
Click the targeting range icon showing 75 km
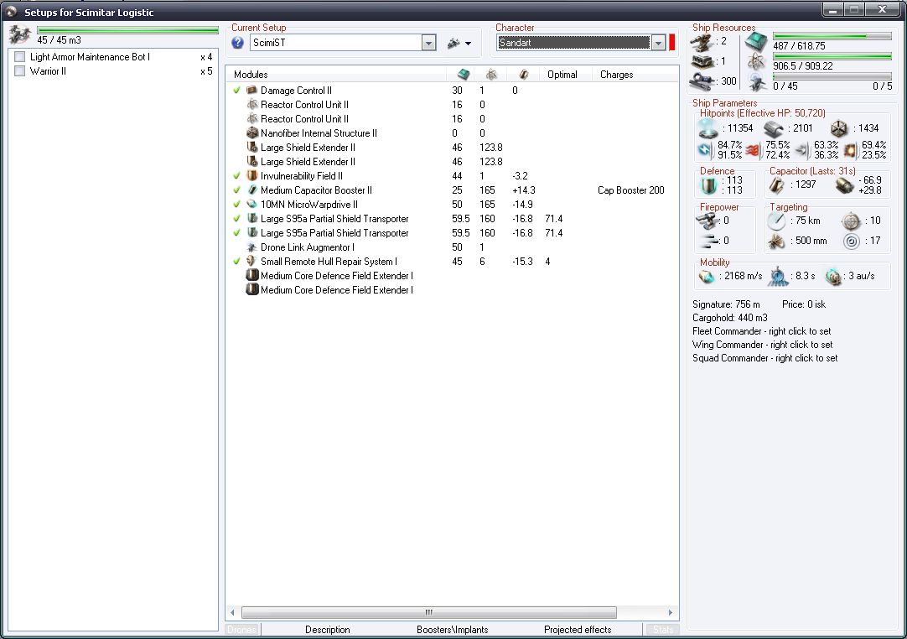[776, 221]
